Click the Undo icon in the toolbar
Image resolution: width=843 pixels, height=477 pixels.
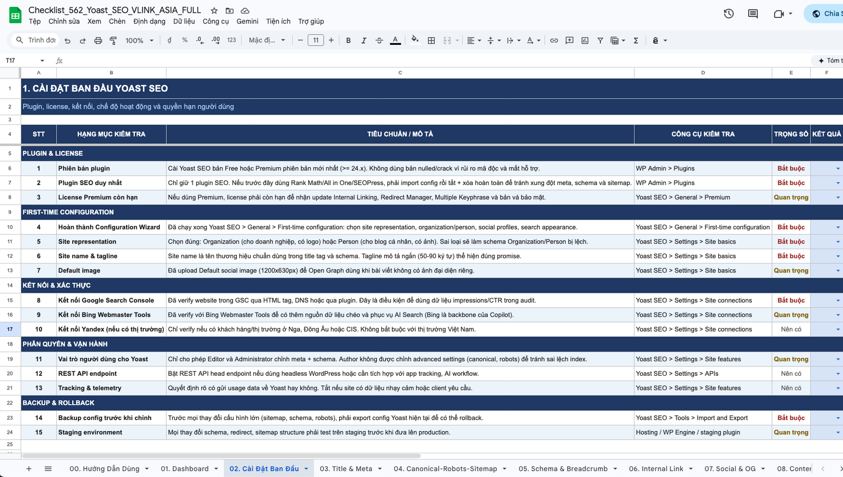[x=67, y=41]
